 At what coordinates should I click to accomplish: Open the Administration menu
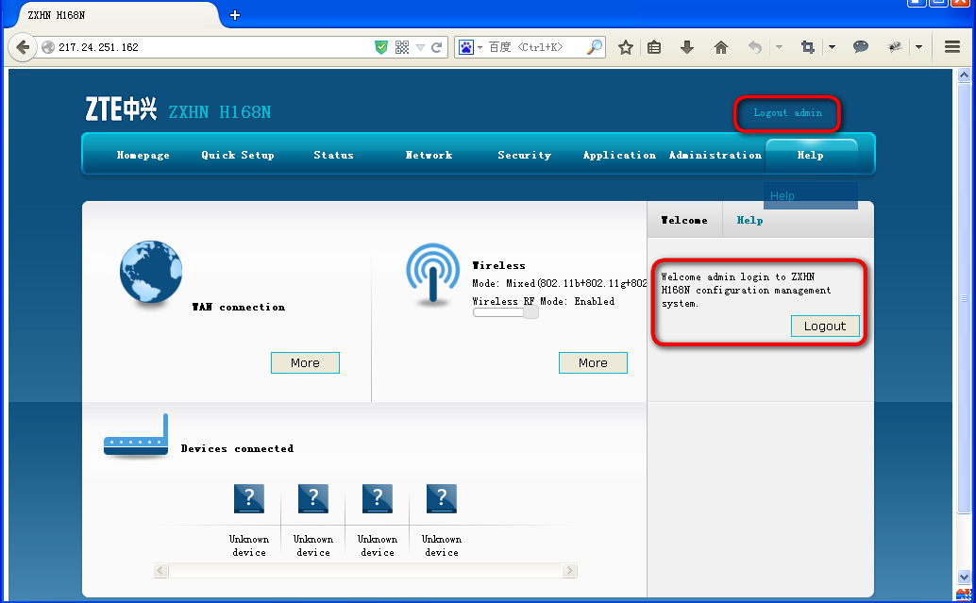(715, 155)
